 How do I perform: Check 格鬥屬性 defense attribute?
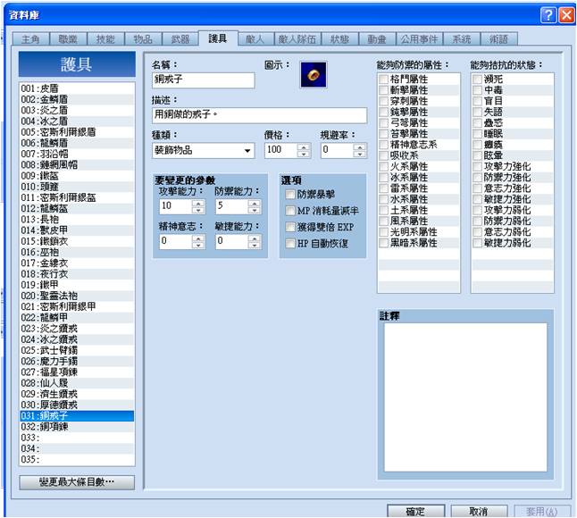(x=384, y=79)
